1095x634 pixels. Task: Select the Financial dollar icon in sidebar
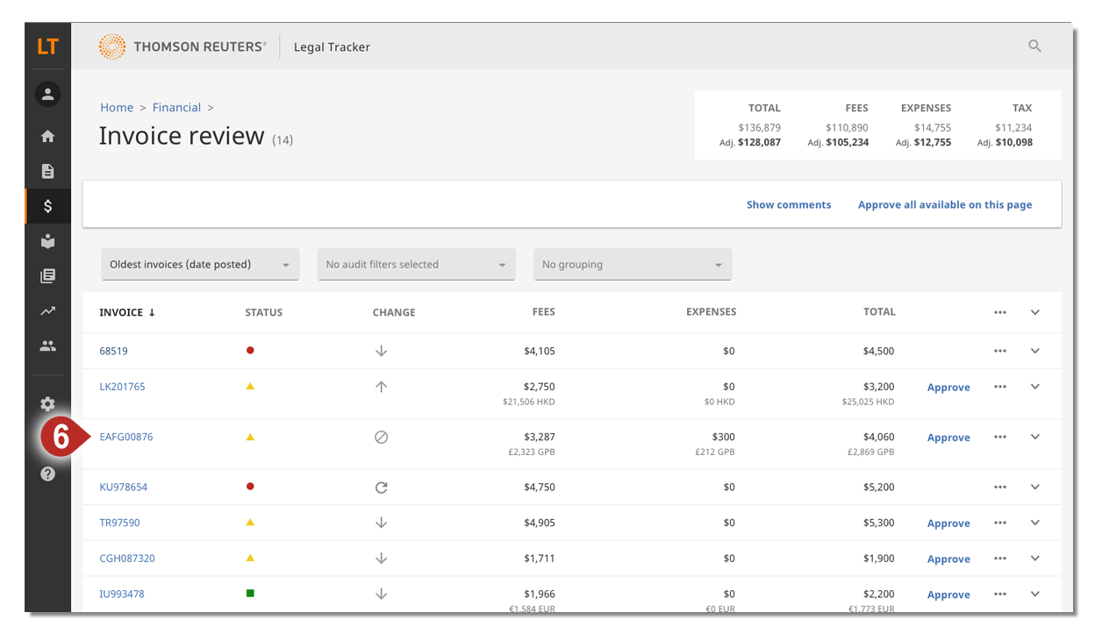click(x=47, y=206)
